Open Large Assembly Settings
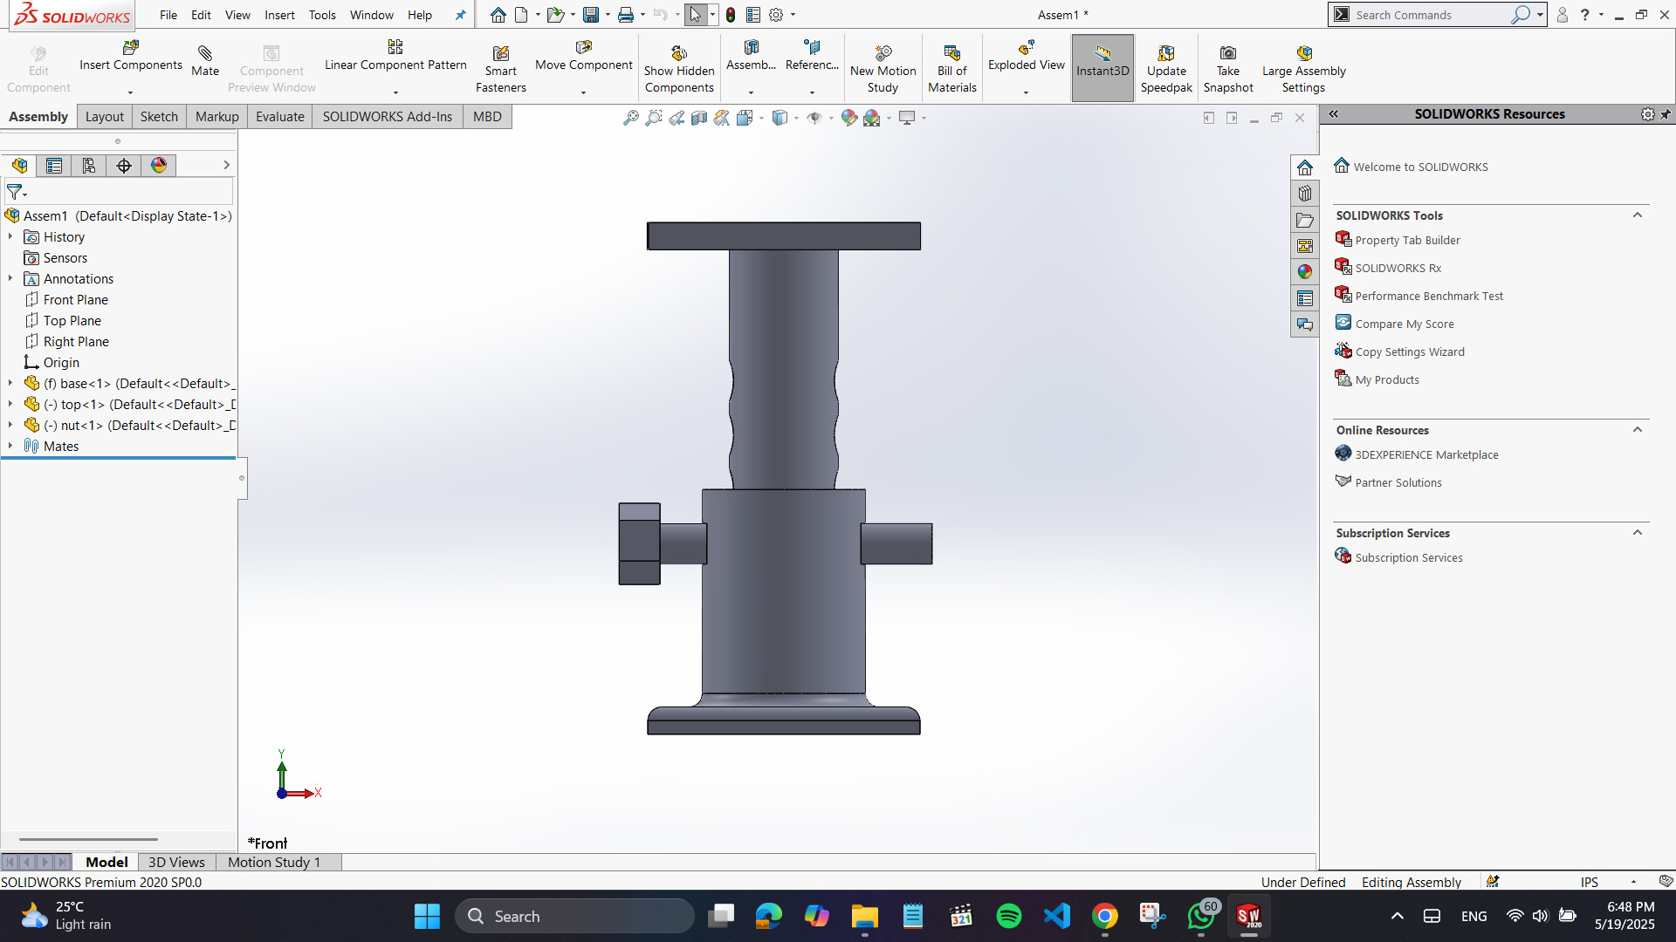Viewport: 1676px width, 942px height. [1303, 69]
